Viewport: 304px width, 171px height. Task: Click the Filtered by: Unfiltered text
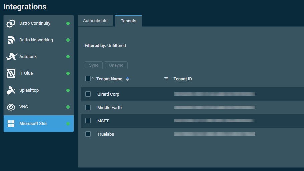click(x=105, y=45)
